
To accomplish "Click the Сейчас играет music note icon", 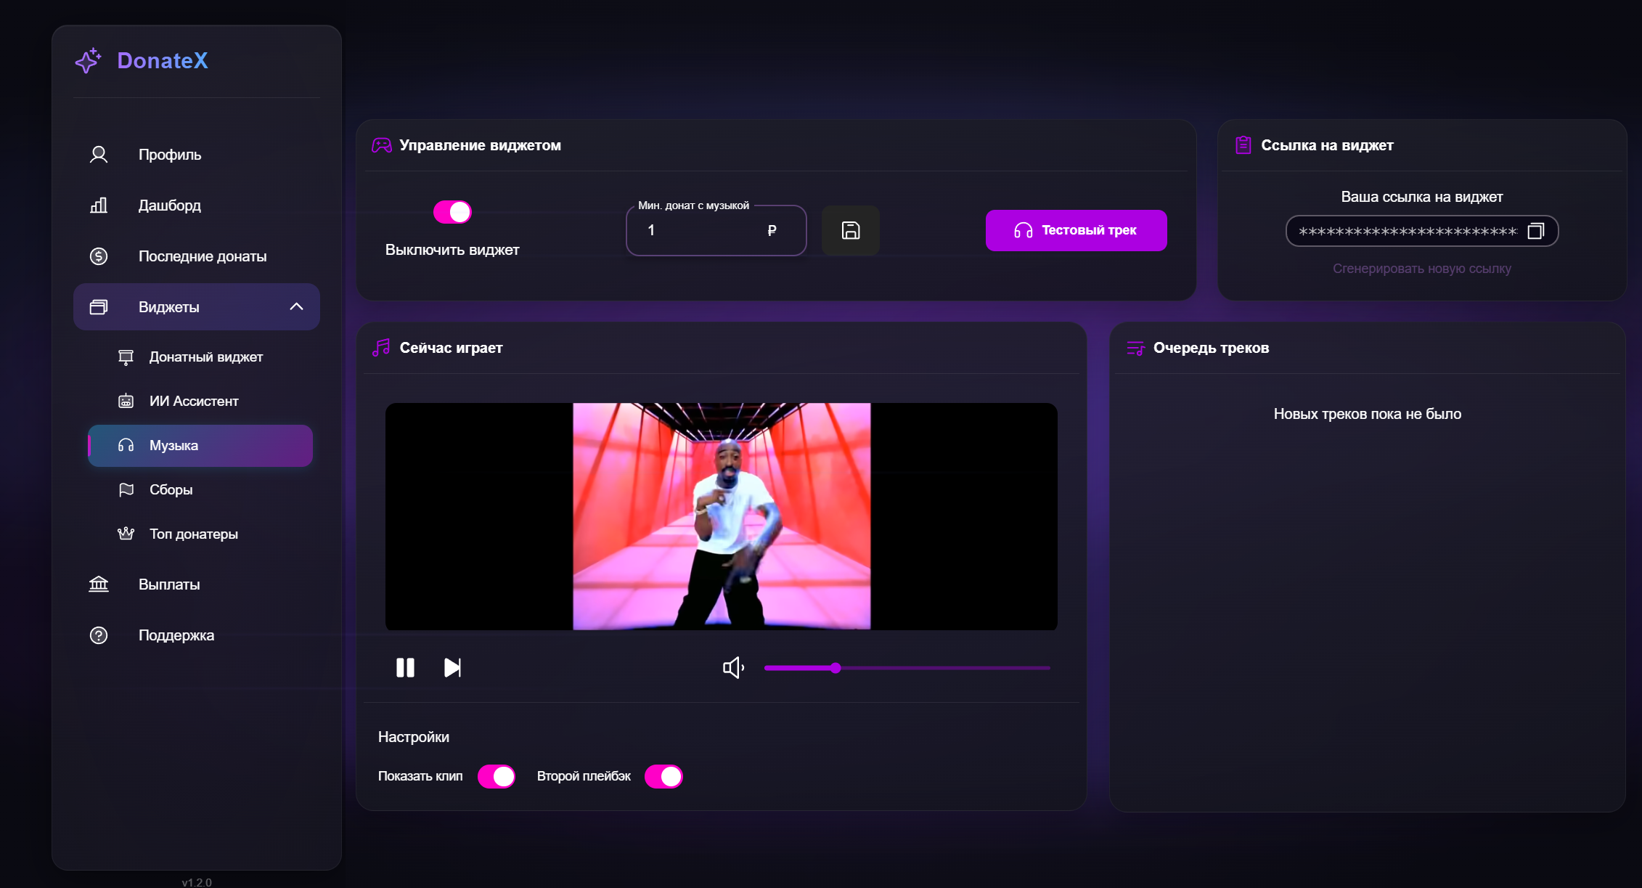I will tap(381, 348).
